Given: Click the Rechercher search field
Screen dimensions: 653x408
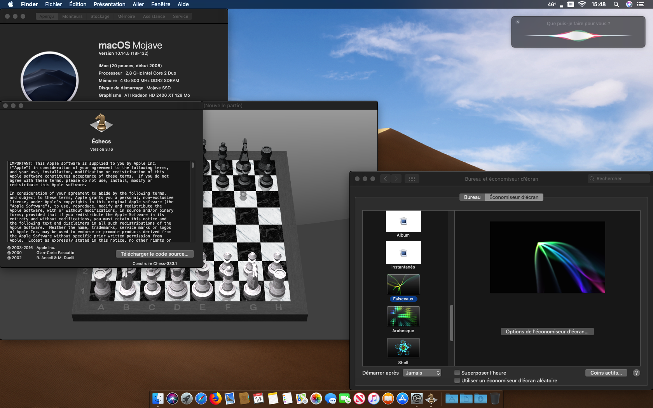Looking at the screenshot, I should (619, 179).
